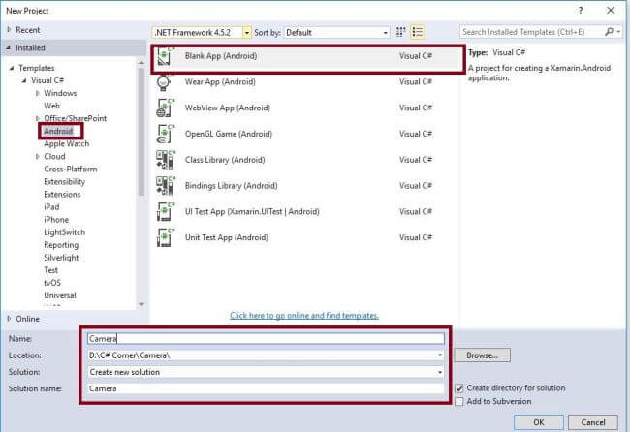Select the Extensions category
The image size is (630, 432).
pyautogui.click(x=62, y=195)
